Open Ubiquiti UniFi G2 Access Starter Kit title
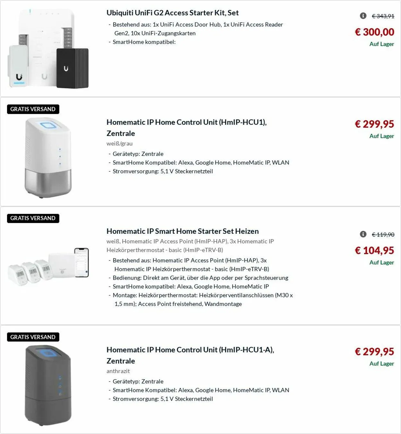Viewport: 401px width, 434px height. pos(173,13)
